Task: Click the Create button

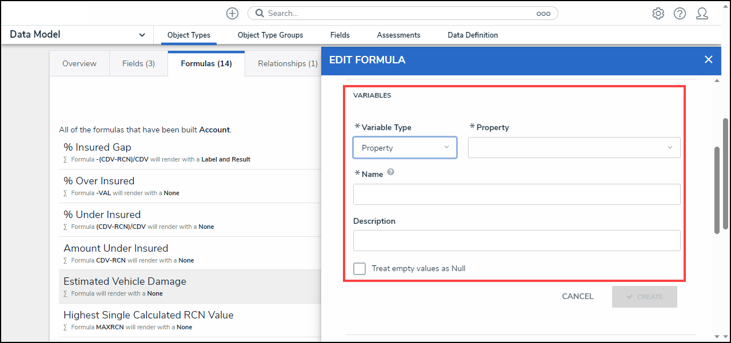Action: tap(644, 297)
